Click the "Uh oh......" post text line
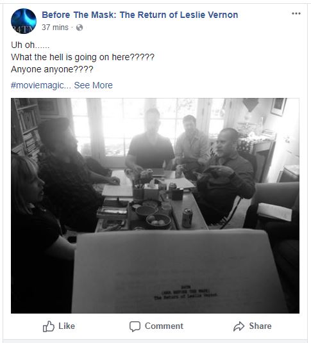 tap(30, 45)
